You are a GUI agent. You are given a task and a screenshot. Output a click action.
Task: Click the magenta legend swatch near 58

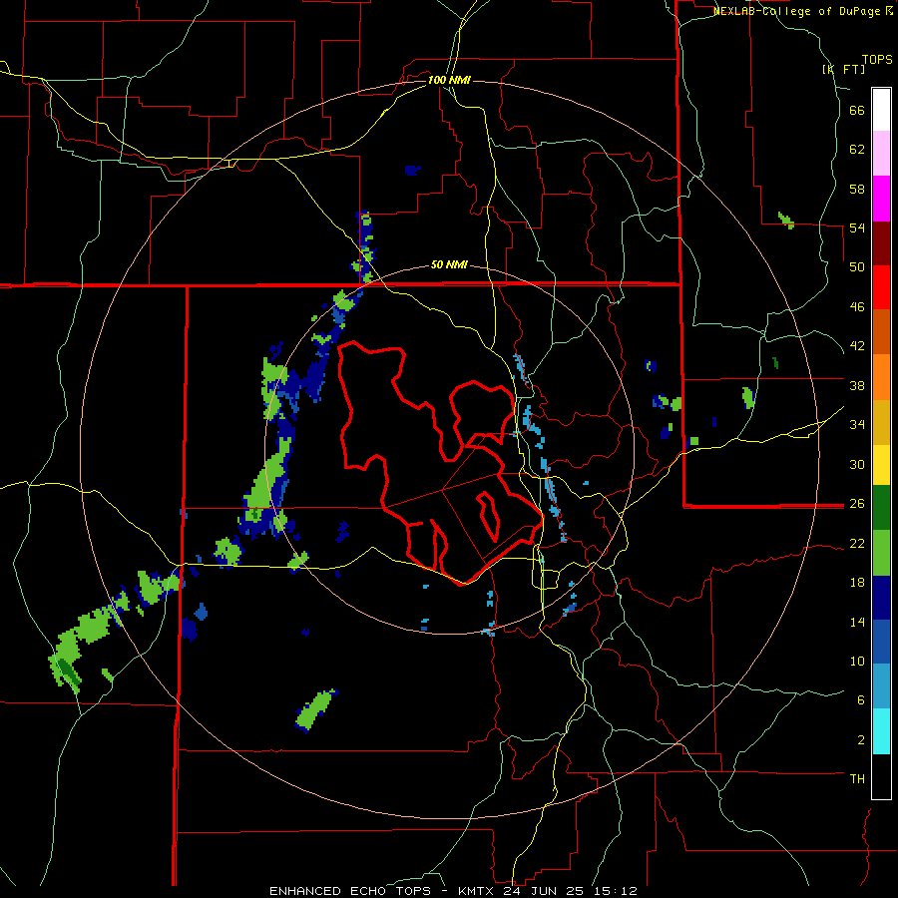881,199
